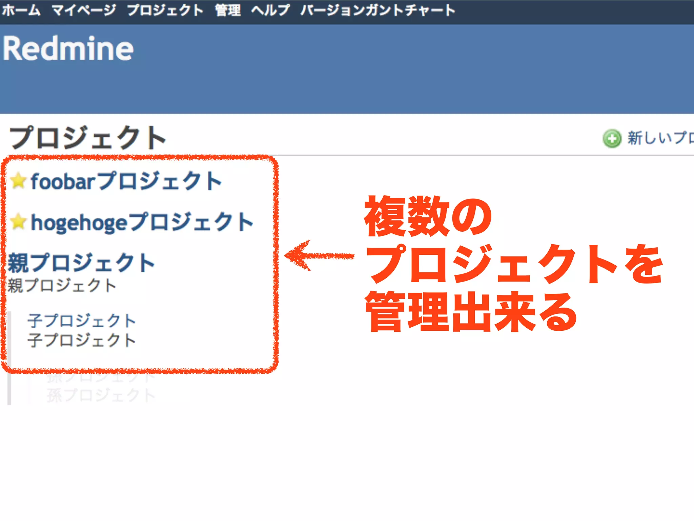Click the gray 親プロジェクト description text
This screenshot has width=694, height=521.
coord(62,285)
